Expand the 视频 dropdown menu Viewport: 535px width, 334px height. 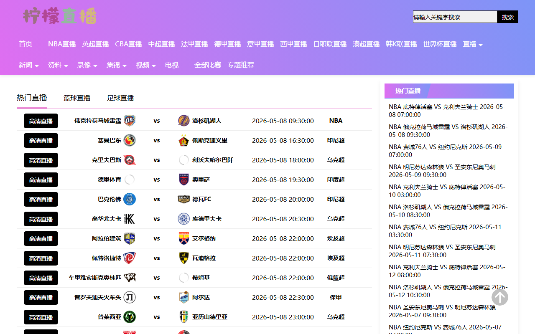coord(146,65)
